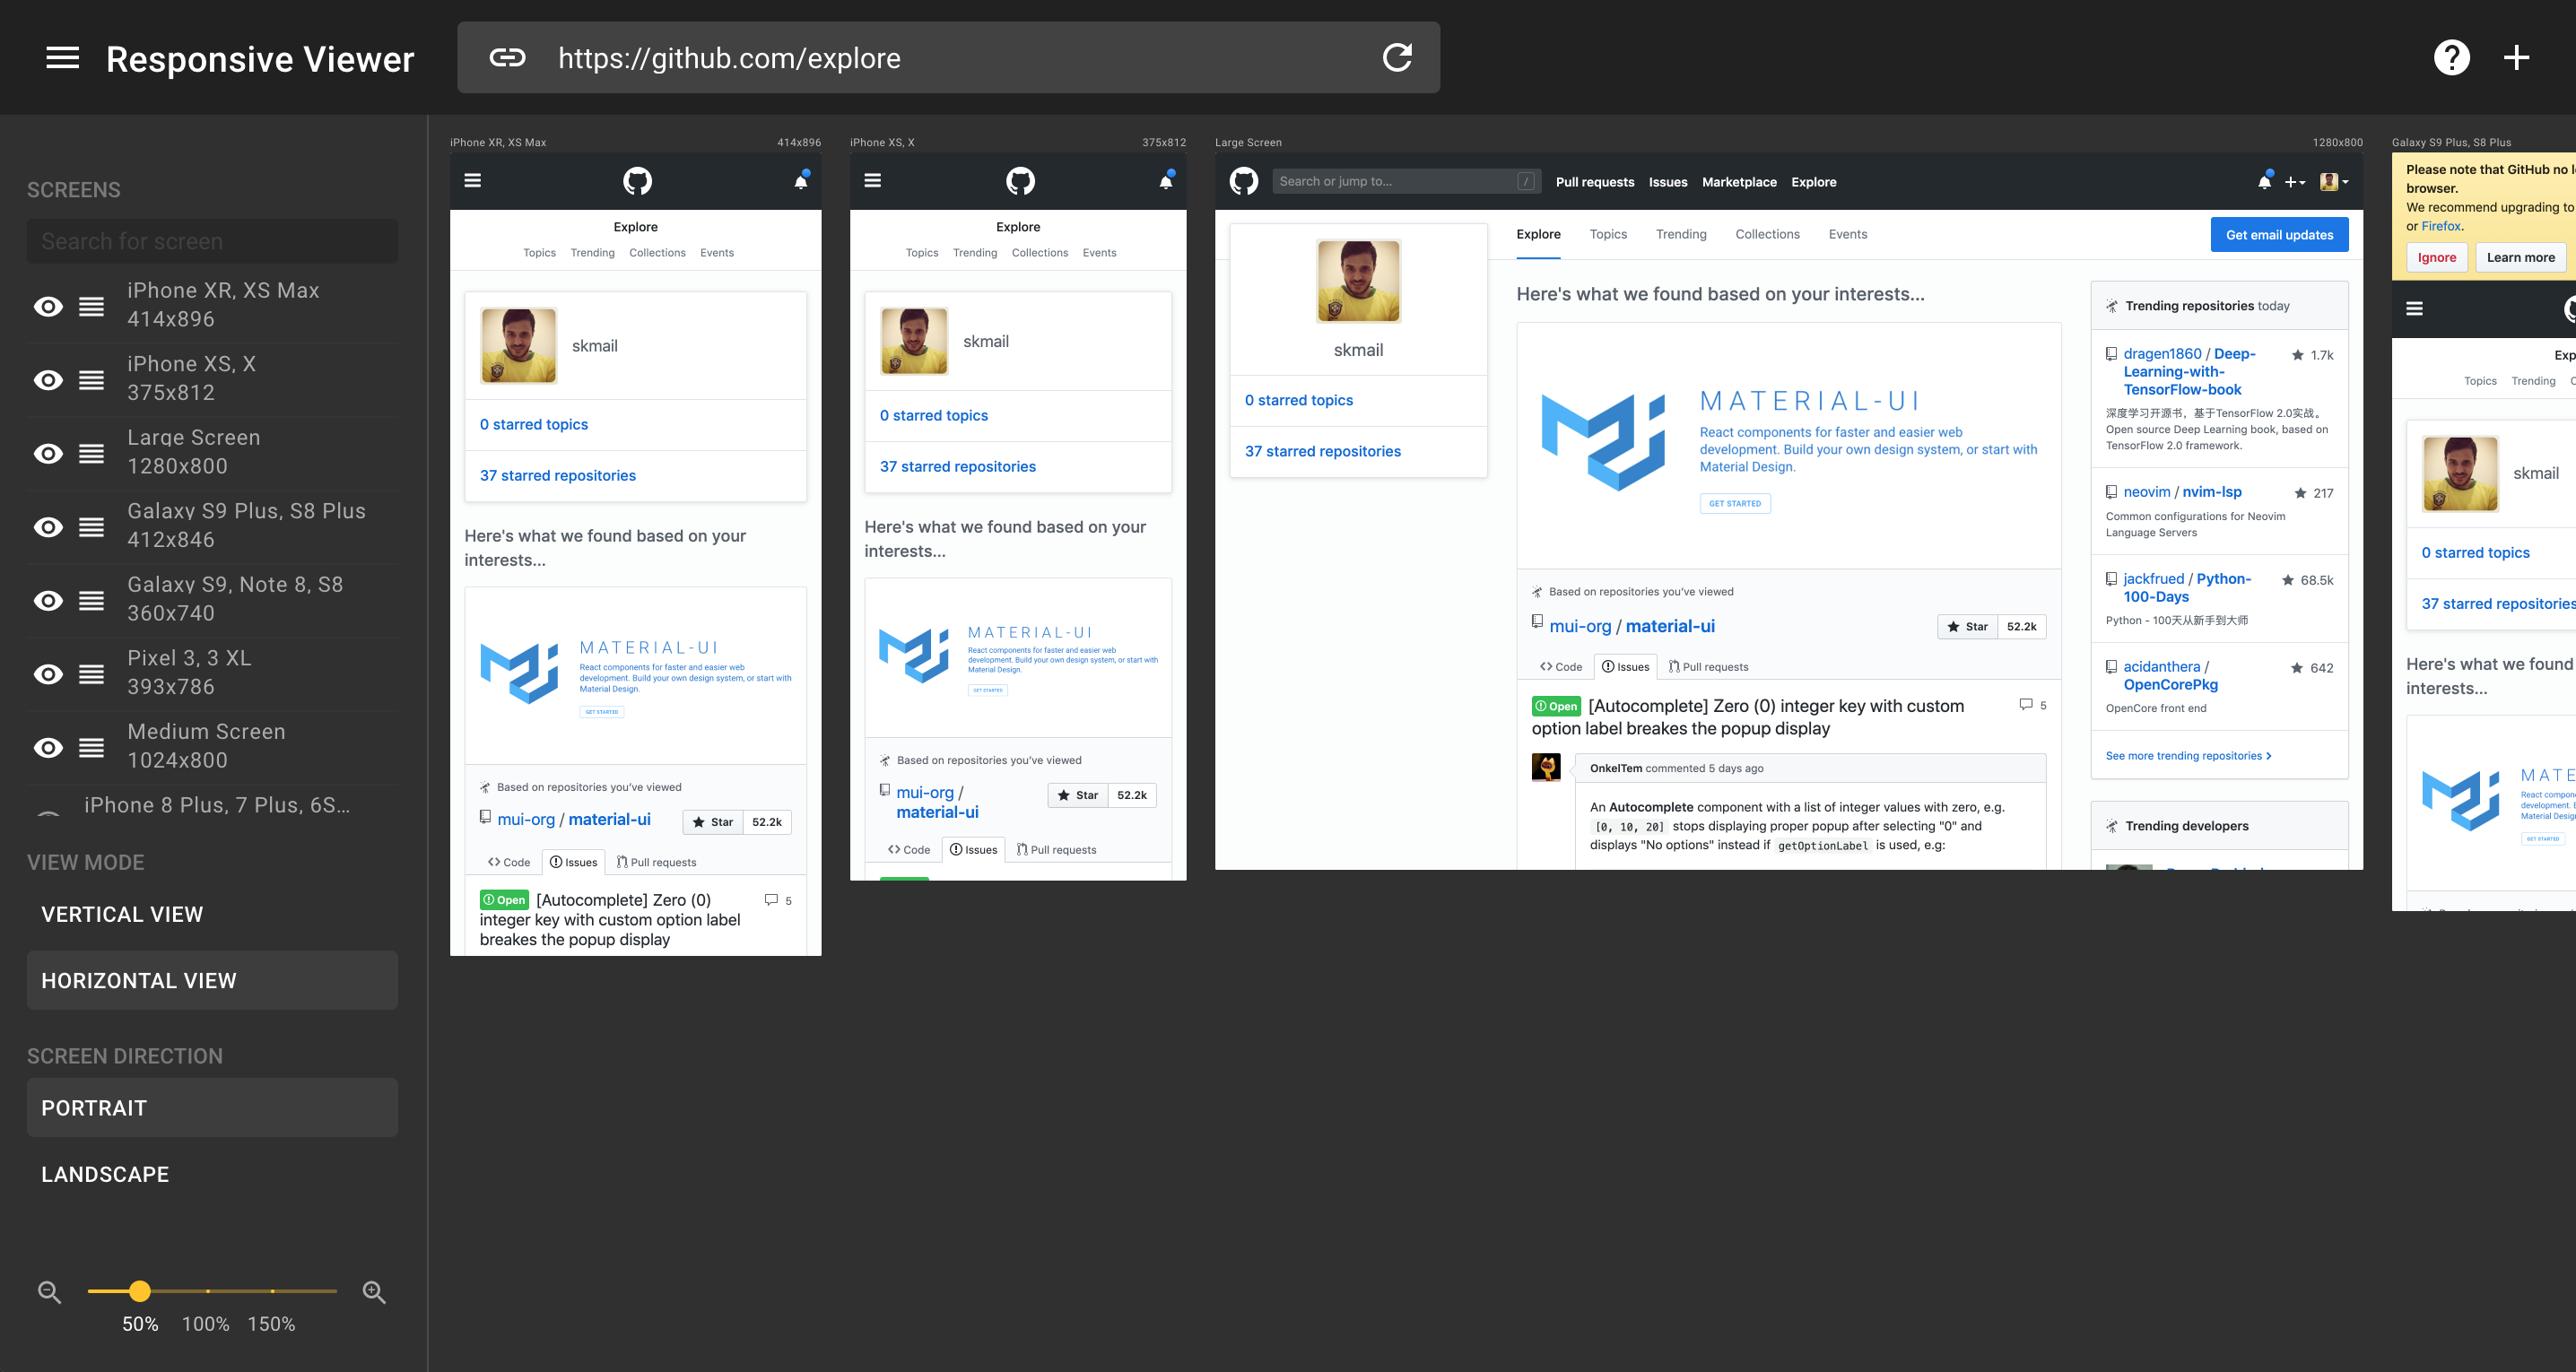Open the user avatar dropdown menu
The image size is (2576, 1372).
2334,182
